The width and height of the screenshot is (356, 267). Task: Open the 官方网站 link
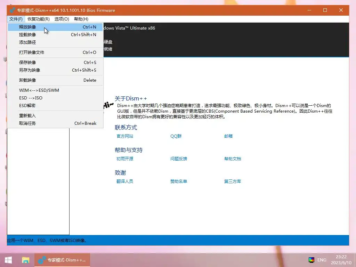point(125,136)
